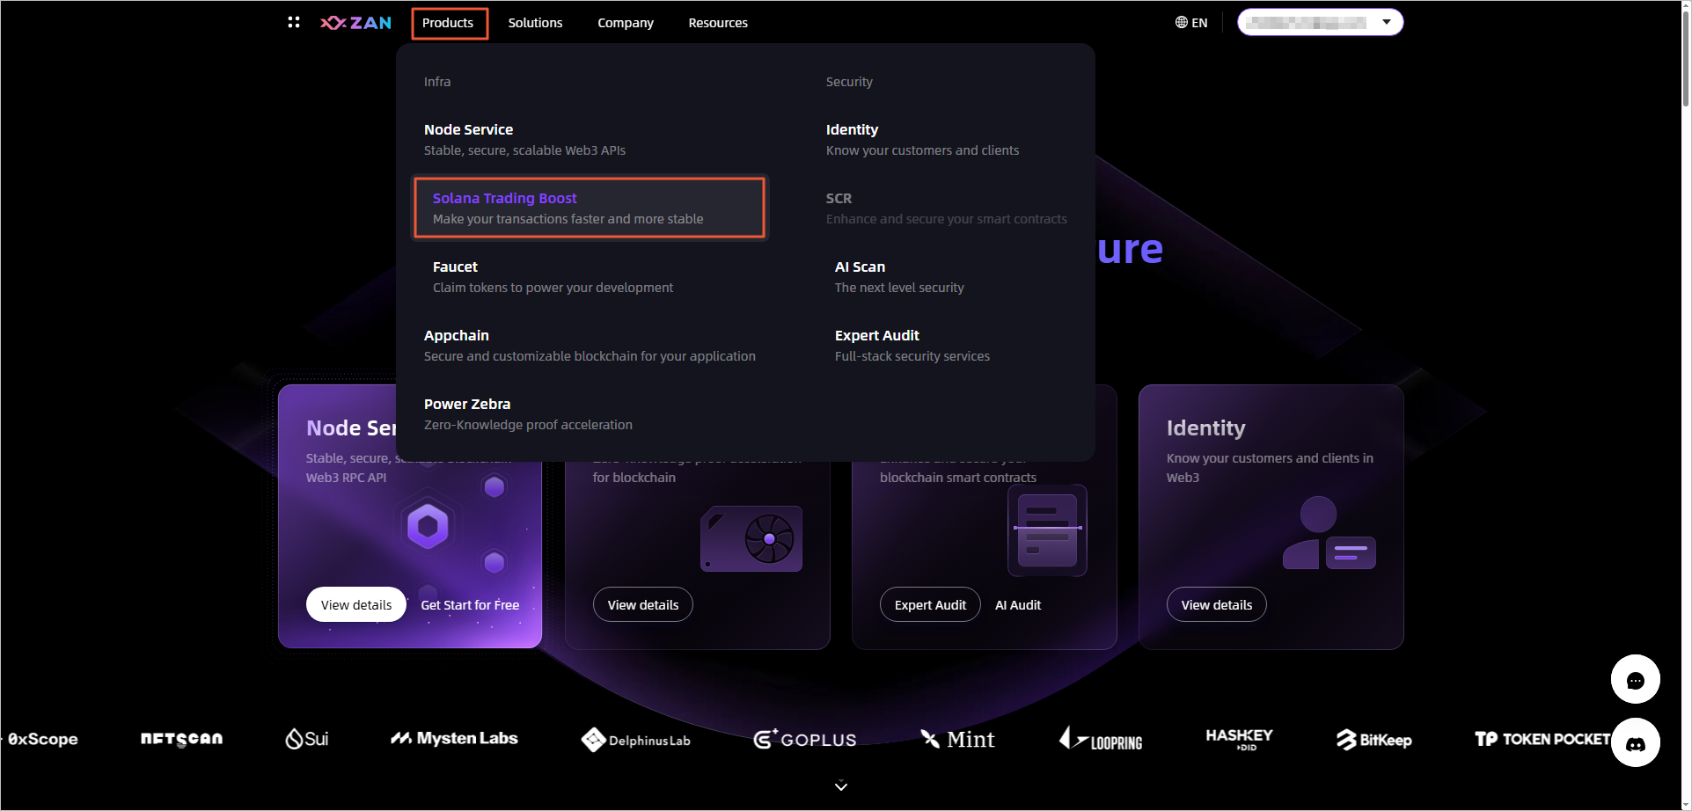The image size is (1692, 811).
Task: Open the chat support bubble
Action: (1635, 679)
